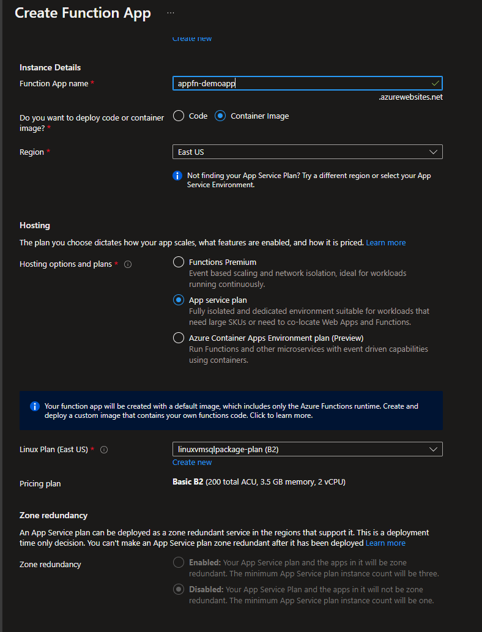Click the info icon next to Hosting options and plans

point(128,264)
